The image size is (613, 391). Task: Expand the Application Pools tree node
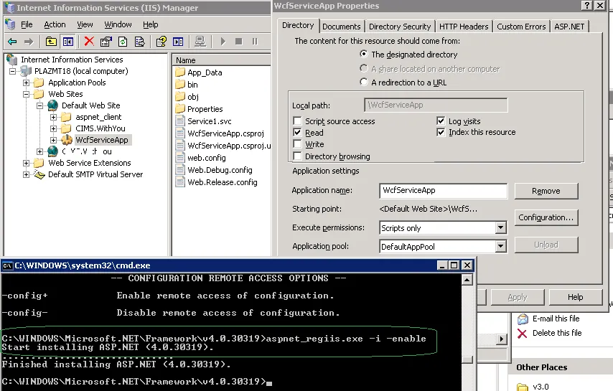point(27,83)
